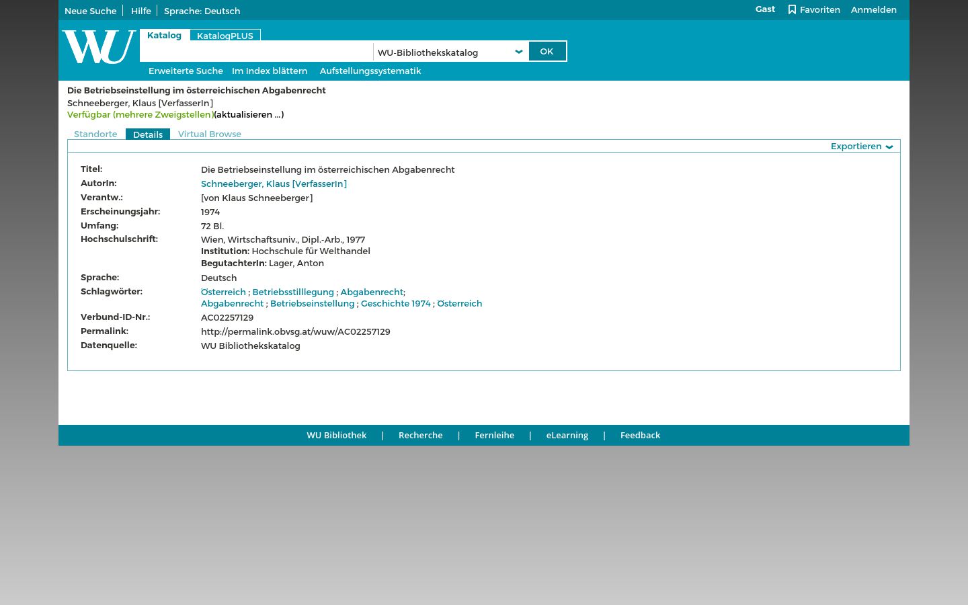Open Aufstellungssystematik link

click(370, 71)
